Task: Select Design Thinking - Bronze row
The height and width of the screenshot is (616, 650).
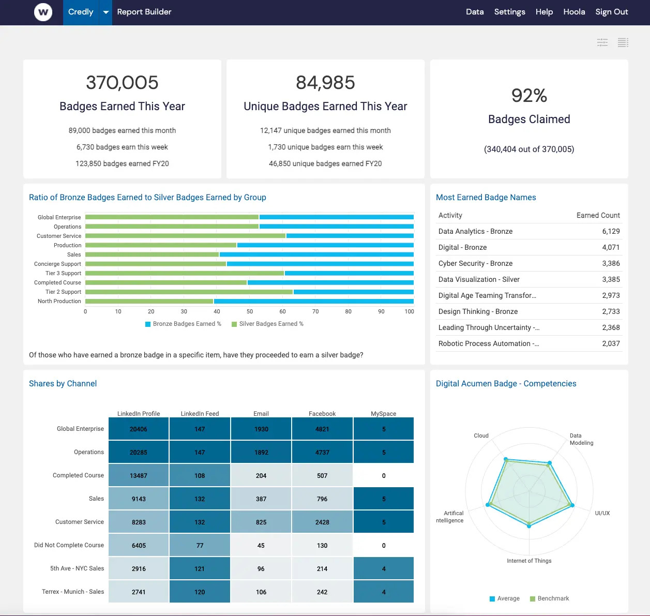Action: point(529,311)
